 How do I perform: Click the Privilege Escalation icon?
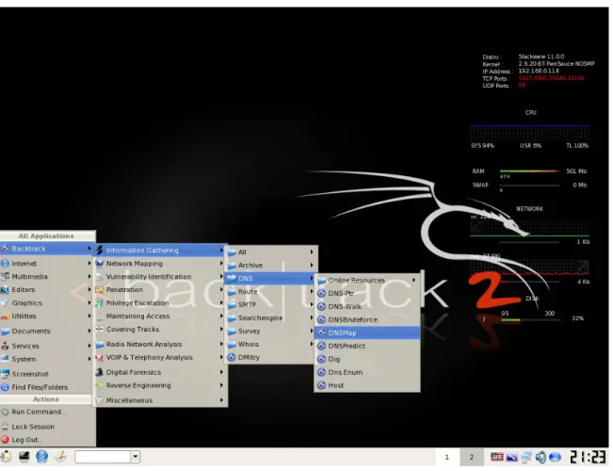pyautogui.click(x=100, y=302)
